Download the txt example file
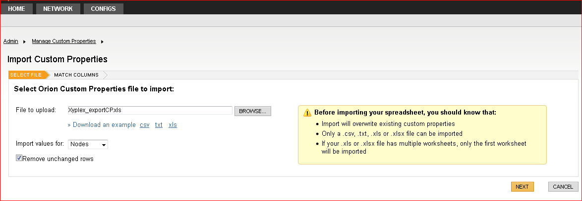This screenshot has width=582, height=201. [x=159, y=125]
